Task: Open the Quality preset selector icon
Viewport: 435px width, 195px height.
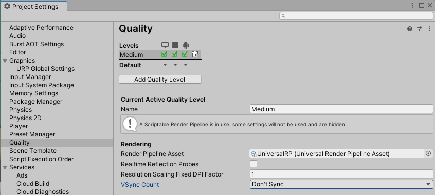Action: (x=420, y=29)
